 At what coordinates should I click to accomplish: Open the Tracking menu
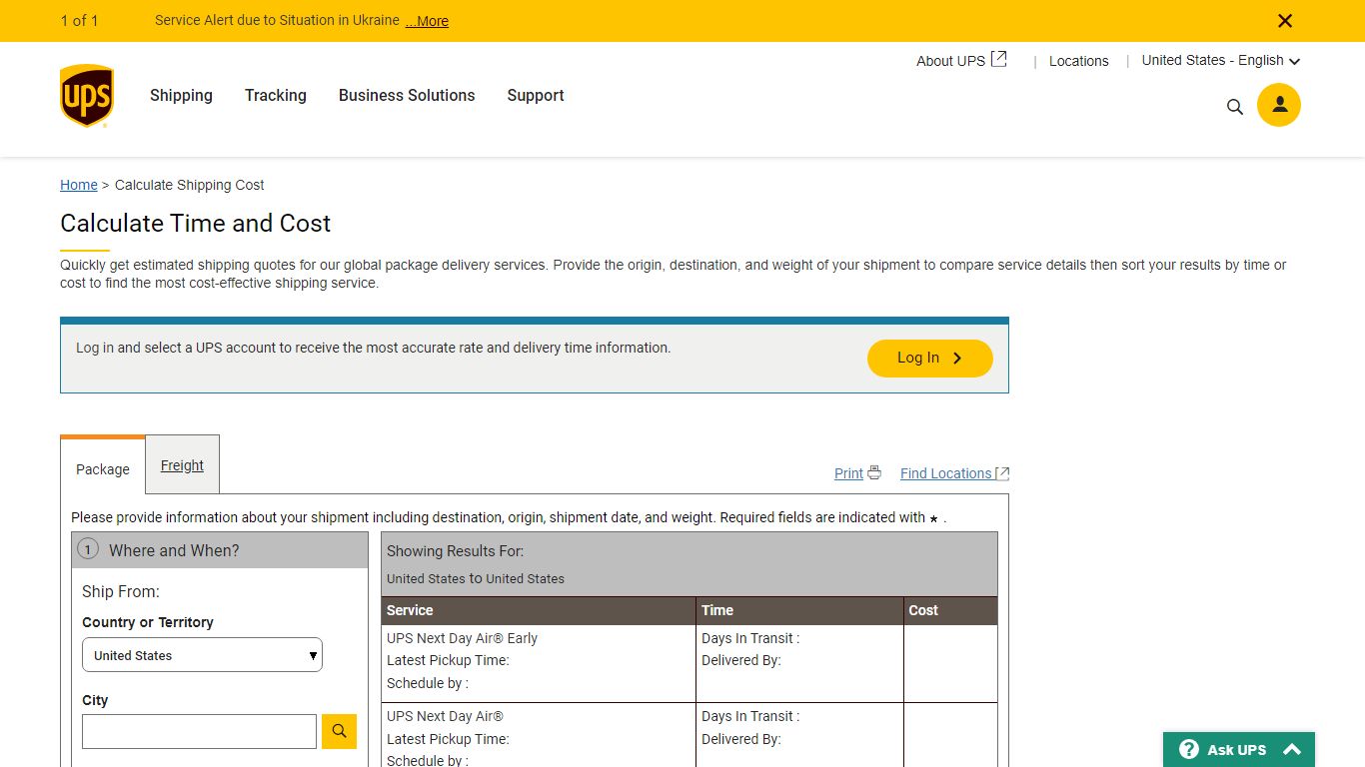276,96
